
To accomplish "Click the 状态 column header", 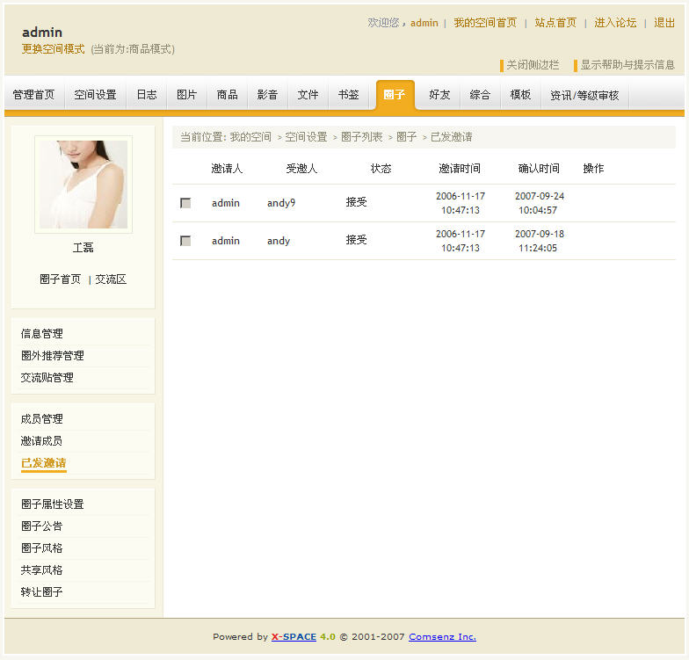I will coord(381,169).
